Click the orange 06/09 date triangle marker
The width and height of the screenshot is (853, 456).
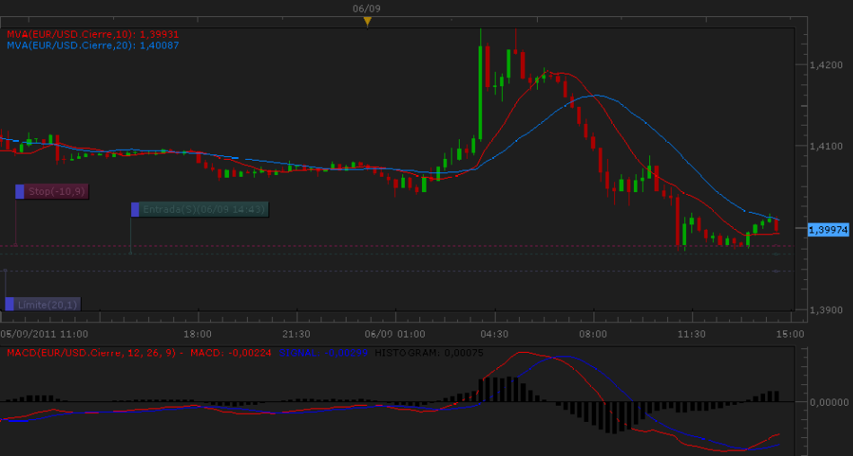[x=366, y=22]
